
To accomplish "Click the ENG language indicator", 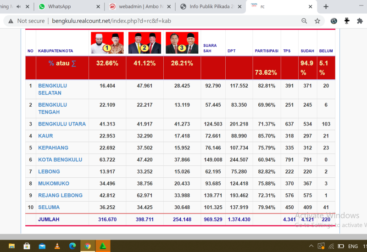I will coord(353,246).
